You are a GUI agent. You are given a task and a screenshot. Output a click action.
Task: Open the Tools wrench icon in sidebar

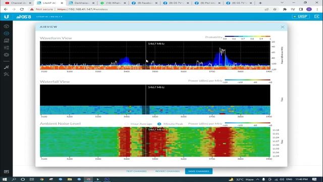coord(7,67)
